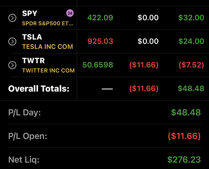Tap SPY P/L day value $32.00

(x=191, y=18)
